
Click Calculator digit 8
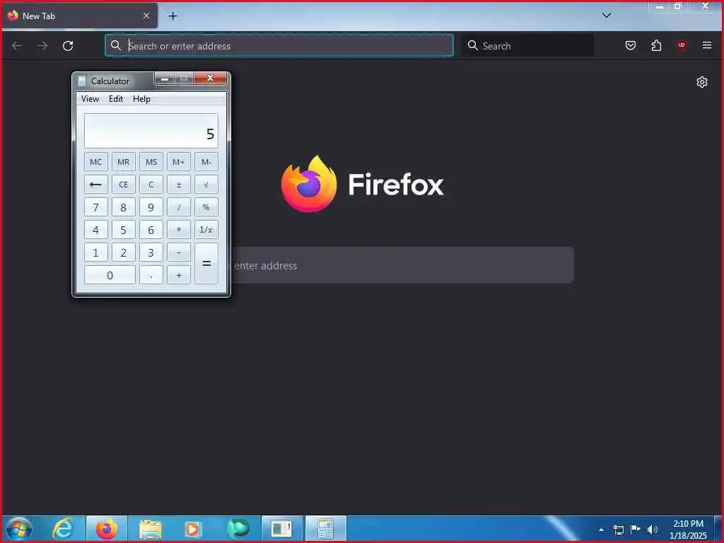(x=123, y=207)
